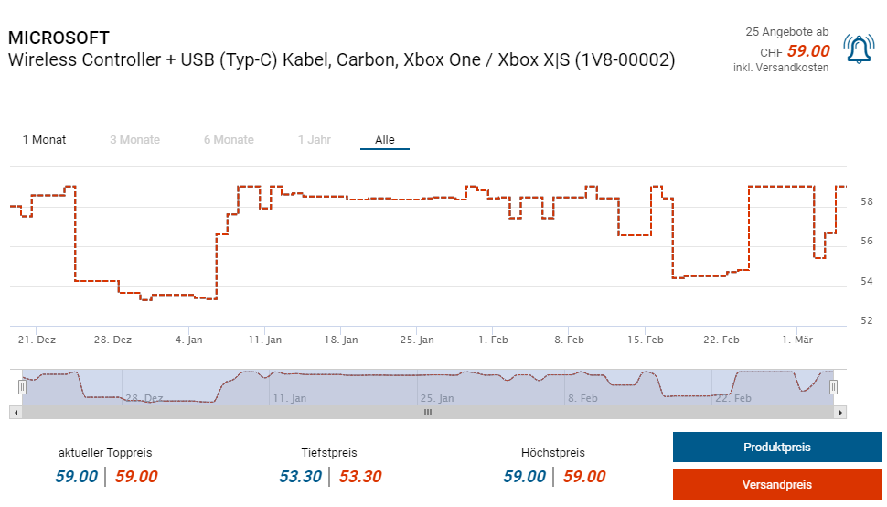
Task: Click the Wireless Controller product title
Action: coord(341,60)
